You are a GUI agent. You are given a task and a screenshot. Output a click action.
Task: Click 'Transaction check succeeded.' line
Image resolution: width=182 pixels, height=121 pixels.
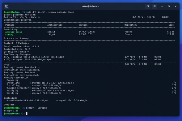coord(22,70)
